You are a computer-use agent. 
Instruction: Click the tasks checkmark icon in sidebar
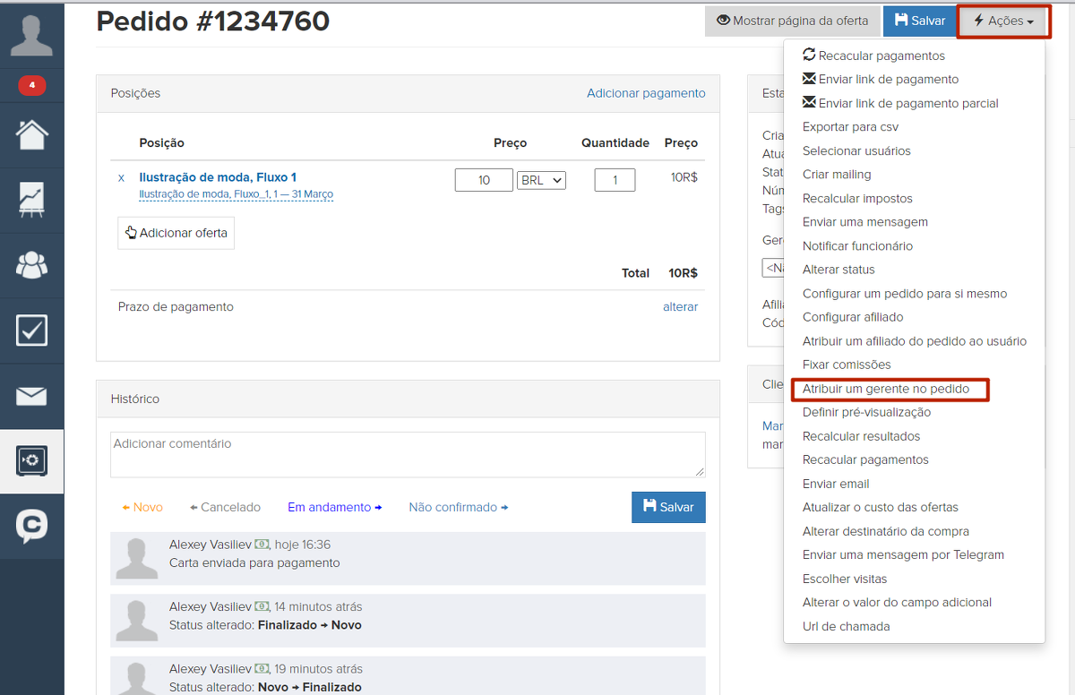pos(31,330)
